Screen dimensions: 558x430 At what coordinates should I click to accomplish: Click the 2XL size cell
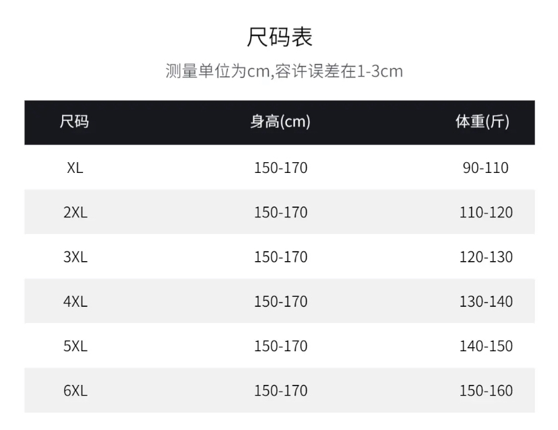coord(75,213)
